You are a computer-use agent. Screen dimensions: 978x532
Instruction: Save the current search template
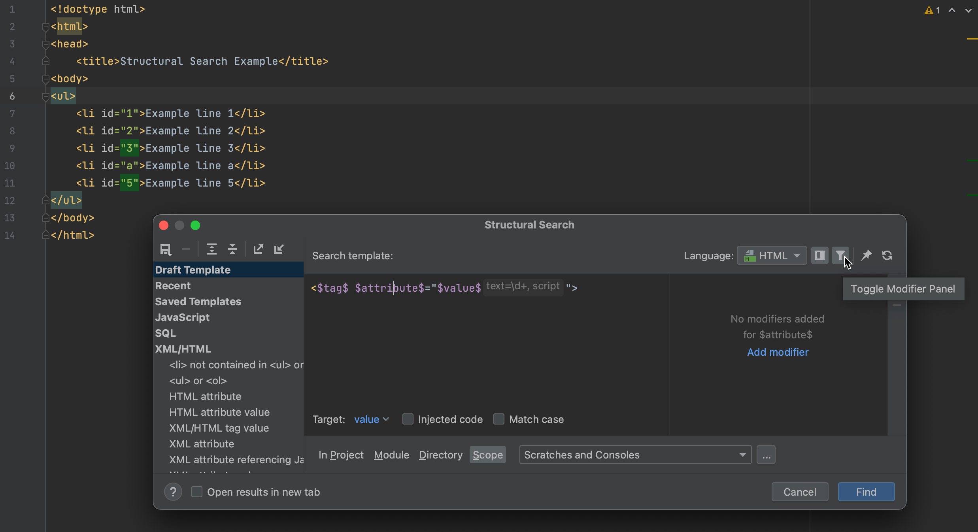tap(166, 249)
